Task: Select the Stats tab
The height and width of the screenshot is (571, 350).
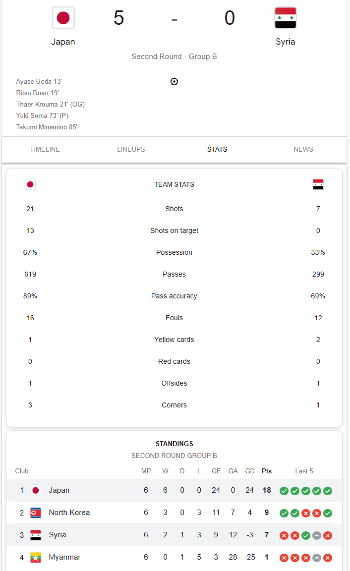Action: [217, 149]
